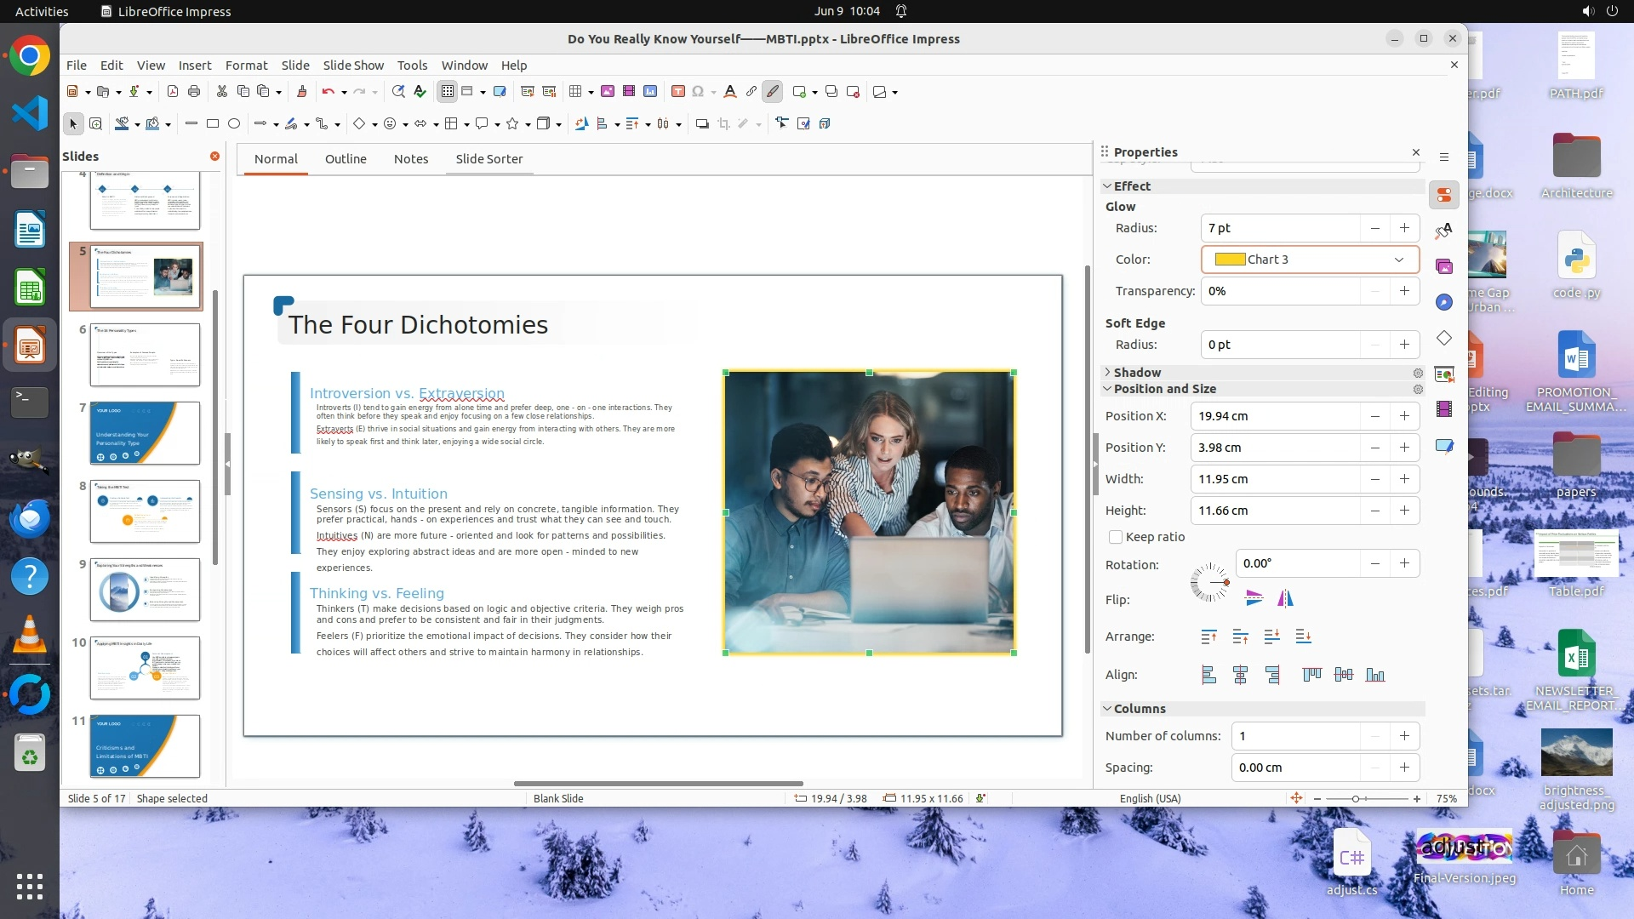Viewport: 1634px width, 919px height.
Task: Open the Glow Color dropdown
Action: pyautogui.click(x=1398, y=260)
